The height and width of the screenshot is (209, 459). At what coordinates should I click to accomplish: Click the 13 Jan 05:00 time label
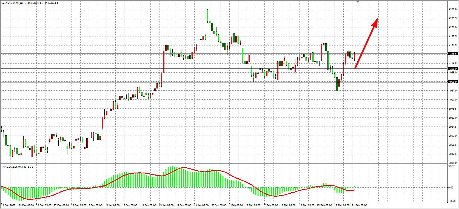click(166, 205)
